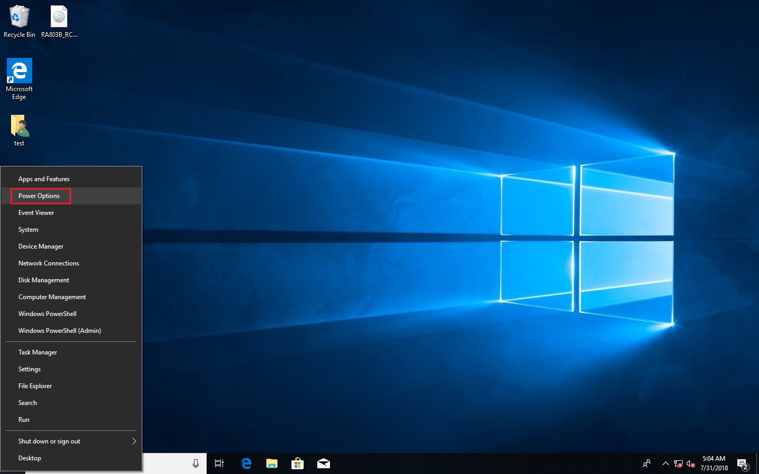Click the Cortana microphone icon
This screenshot has height=474, width=759.
point(196,463)
